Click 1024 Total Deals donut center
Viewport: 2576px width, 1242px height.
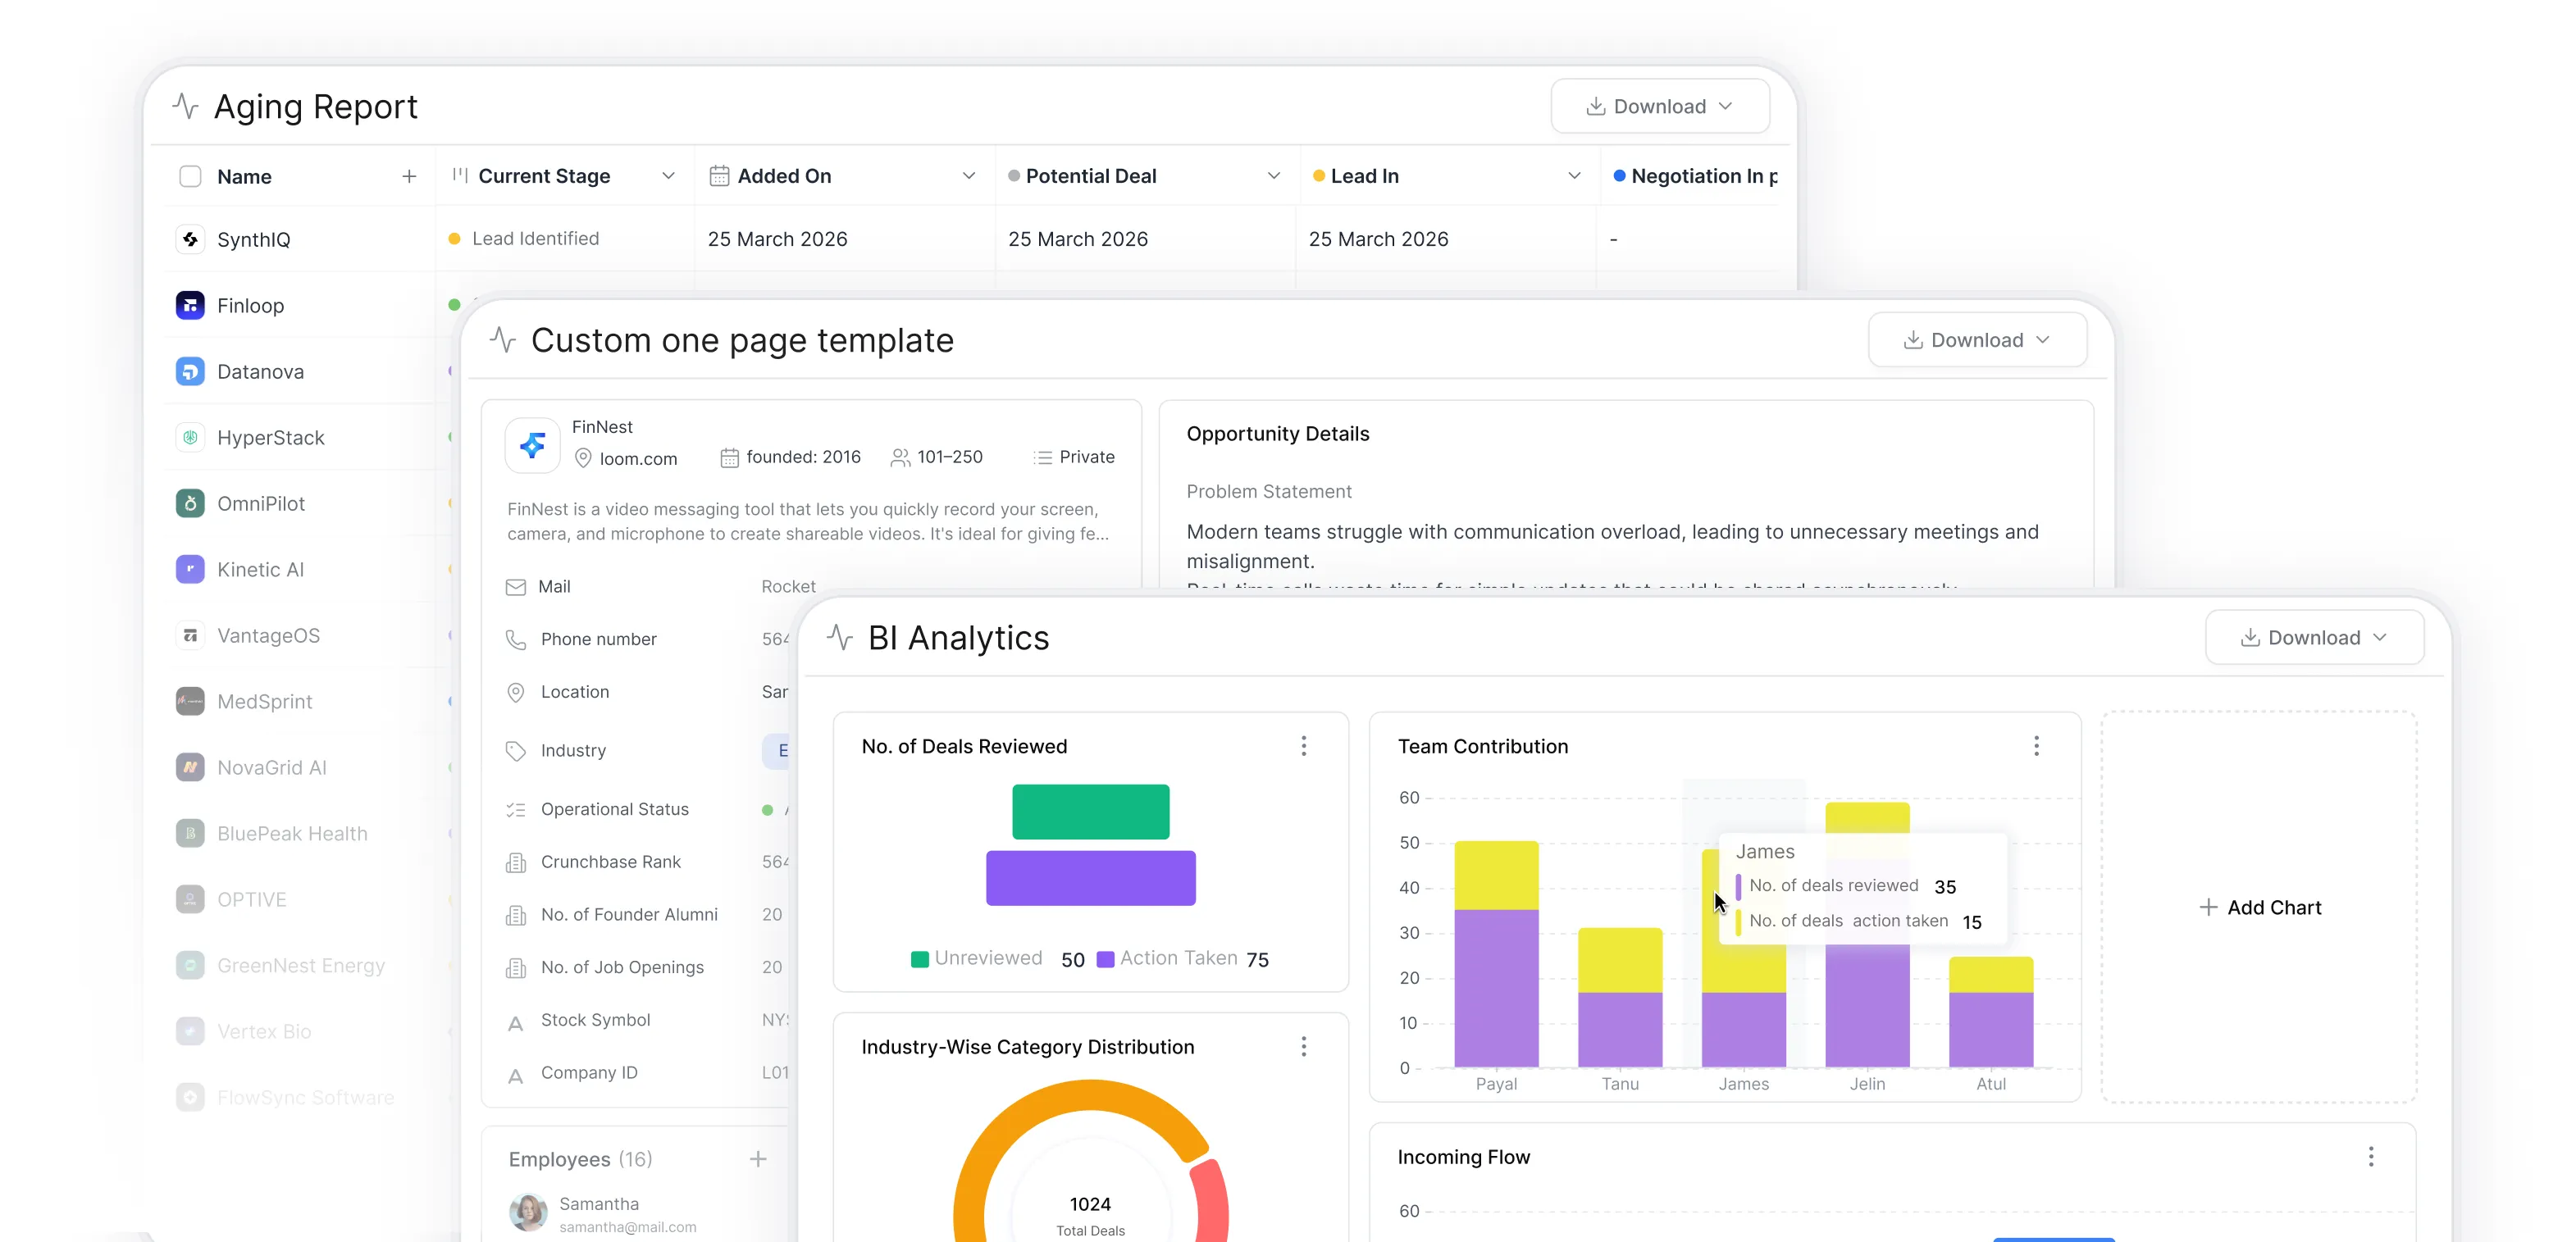click(1090, 1214)
